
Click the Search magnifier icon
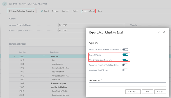coord(42,11)
